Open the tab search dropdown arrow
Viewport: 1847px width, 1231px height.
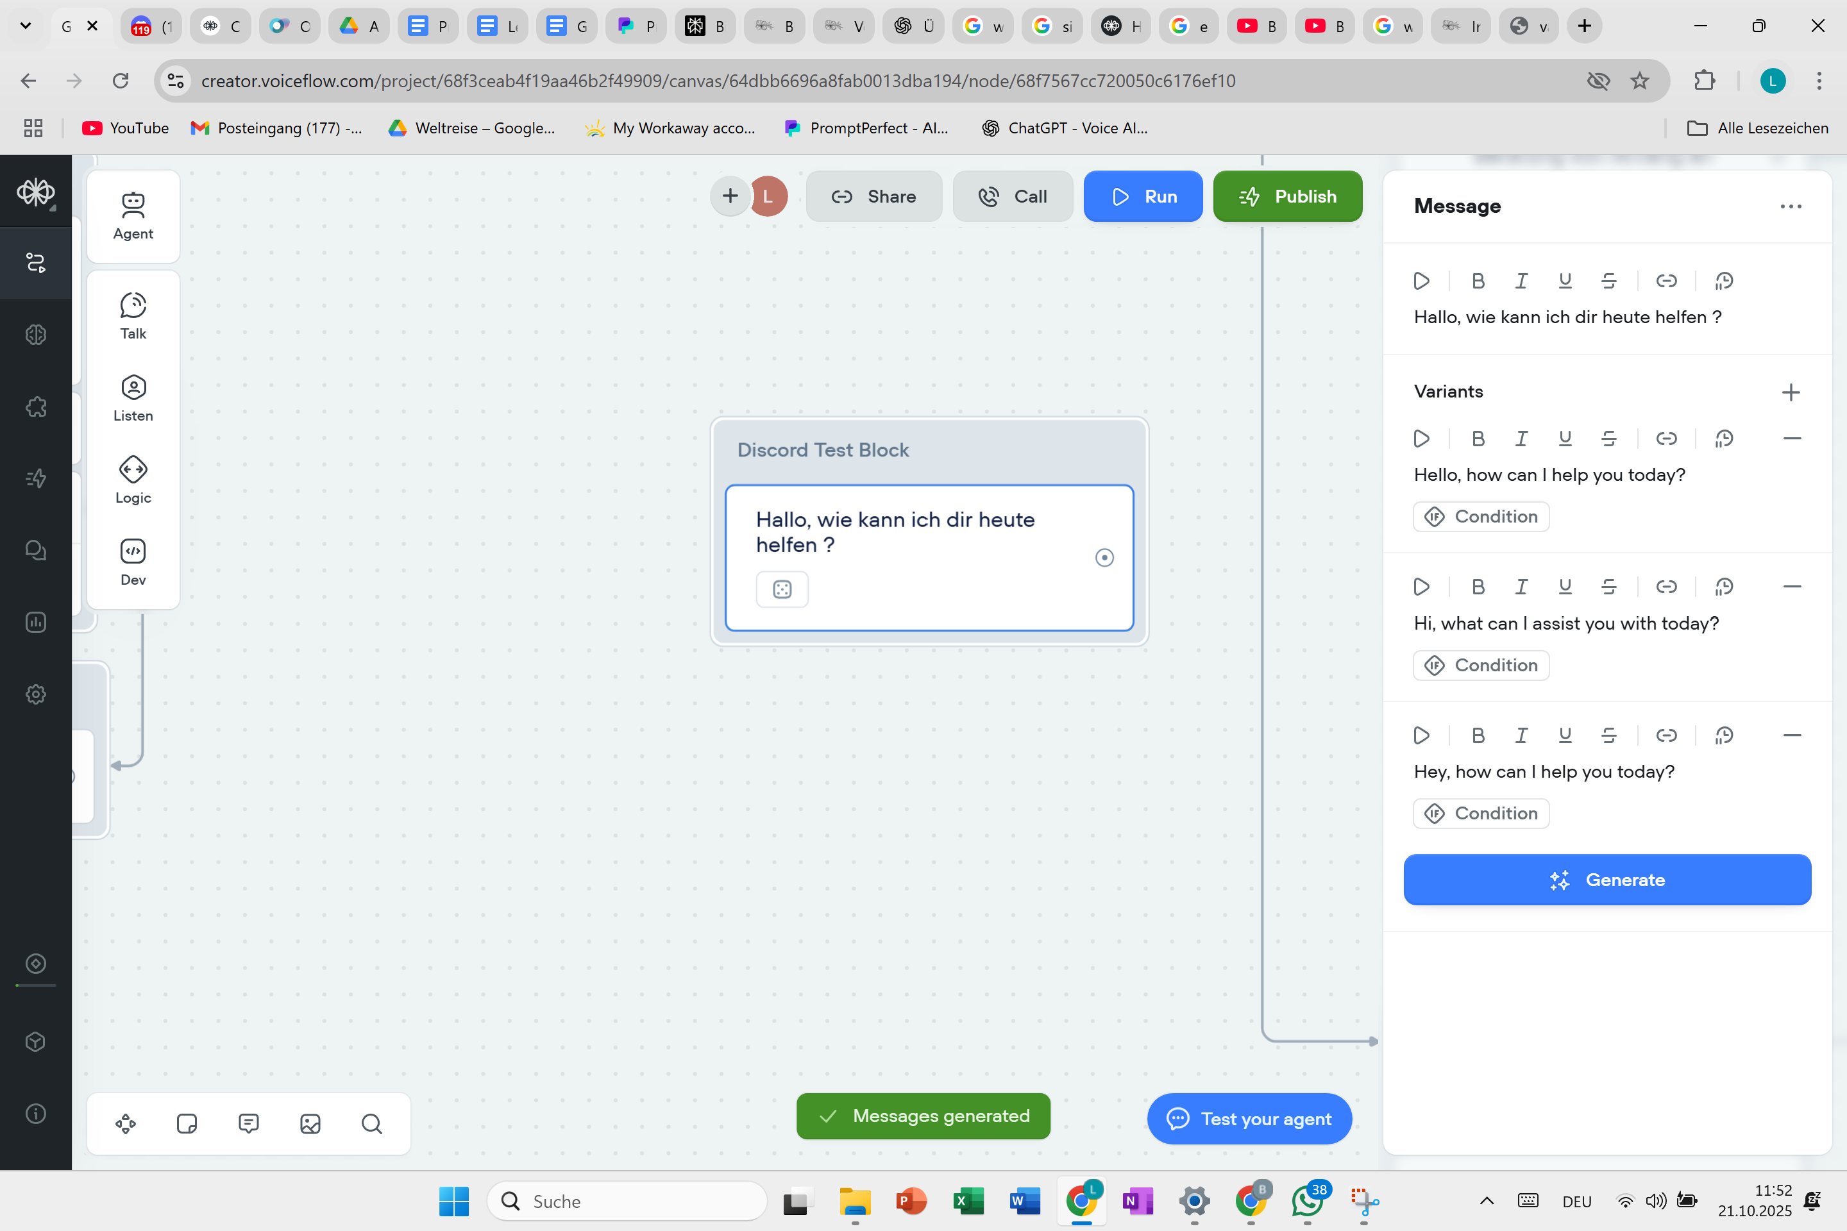click(x=25, y=26)
